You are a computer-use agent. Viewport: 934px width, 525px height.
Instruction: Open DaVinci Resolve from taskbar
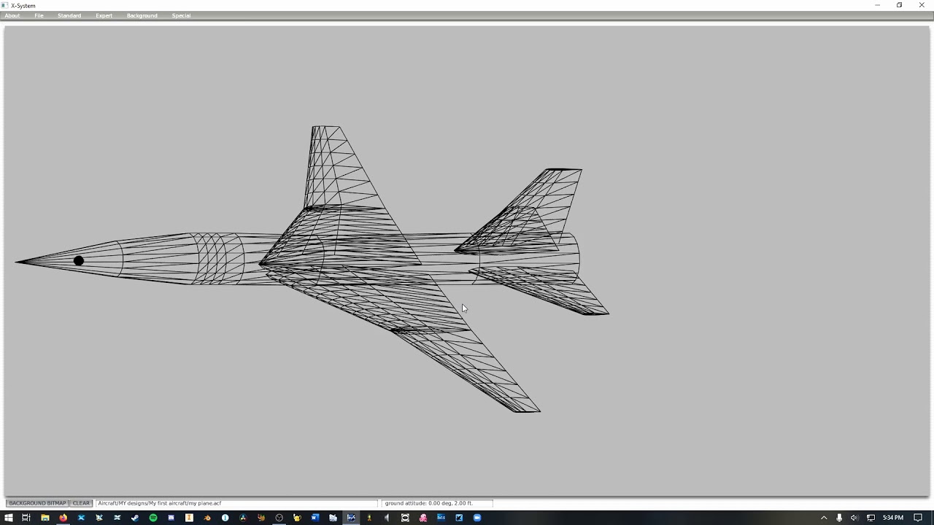243,518
